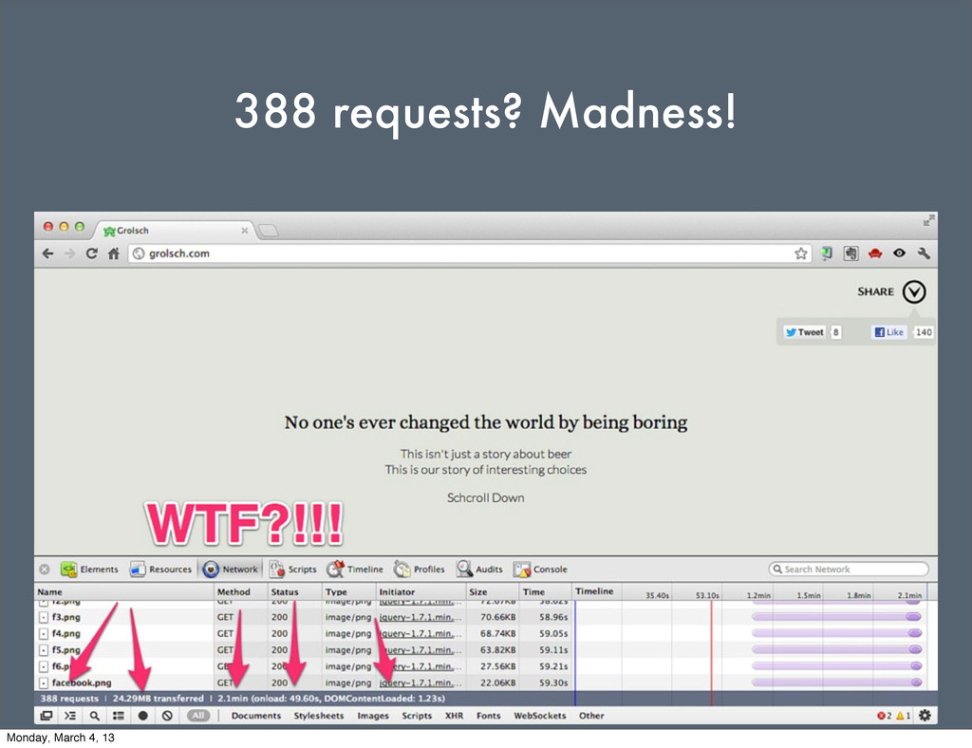Open the Console panel
Screen dimensions: 972x748
point(540,569)
